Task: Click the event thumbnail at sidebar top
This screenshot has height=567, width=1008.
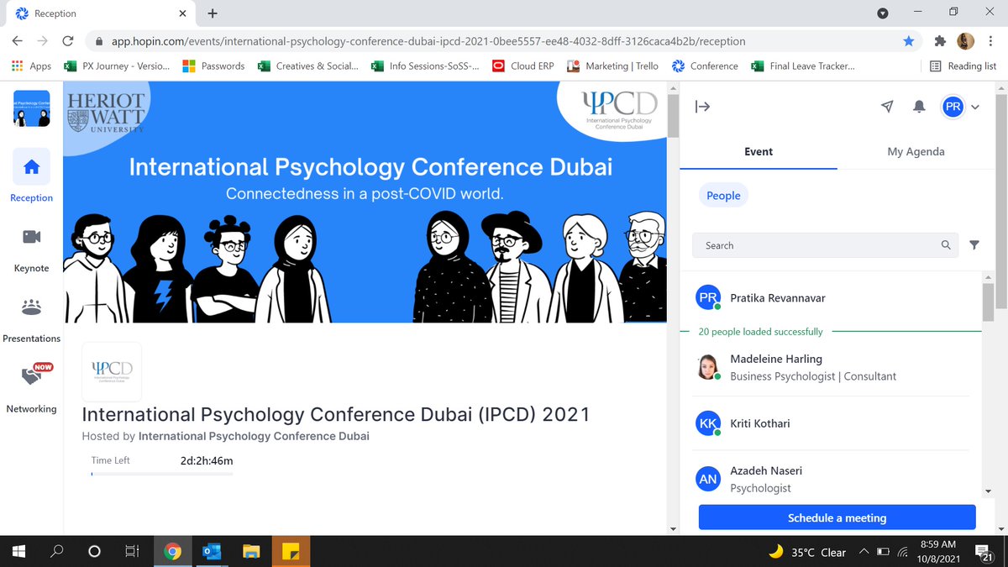Action: click(x=31, y=109)
